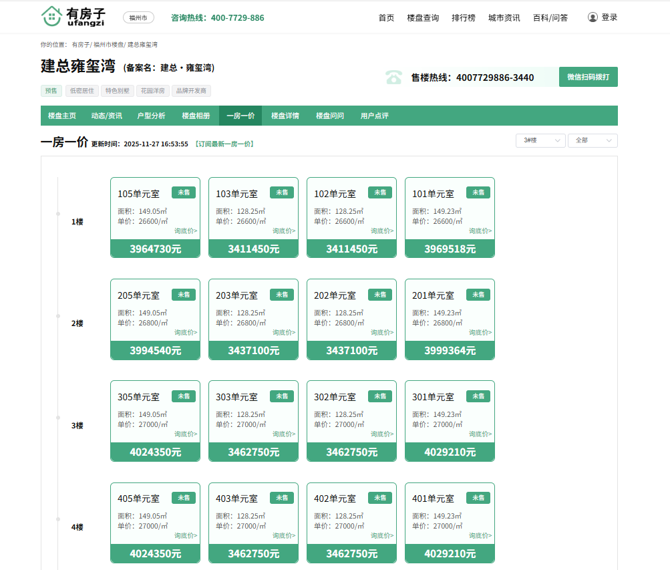
Task: Click the 3999364元 price bar for unit 201
Action: pyautogui.click(x=450, y=351)
